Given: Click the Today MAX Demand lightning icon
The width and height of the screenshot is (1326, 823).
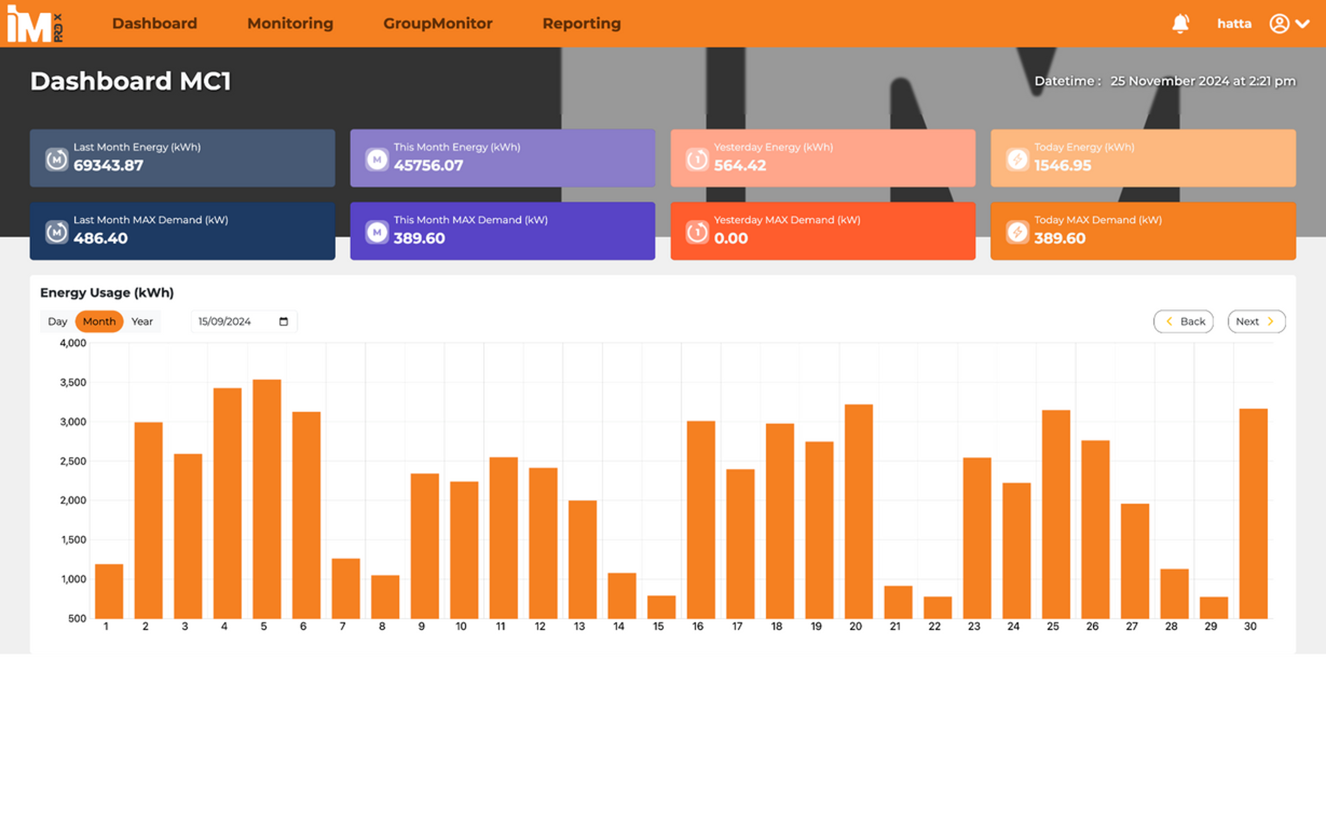Looking at the screenshot, I should (x=1017, y=232).
